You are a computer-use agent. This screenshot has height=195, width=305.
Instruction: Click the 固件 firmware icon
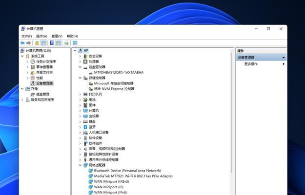point(85,105)
